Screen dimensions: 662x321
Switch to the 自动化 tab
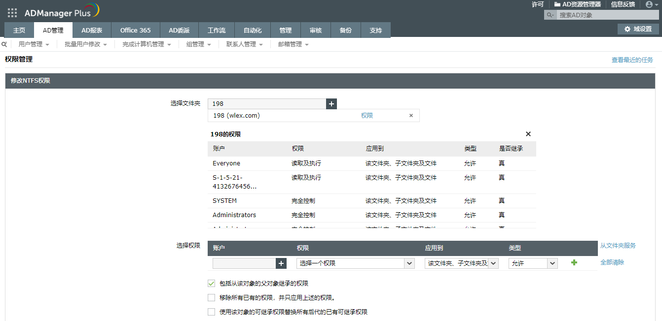point(253,30)
